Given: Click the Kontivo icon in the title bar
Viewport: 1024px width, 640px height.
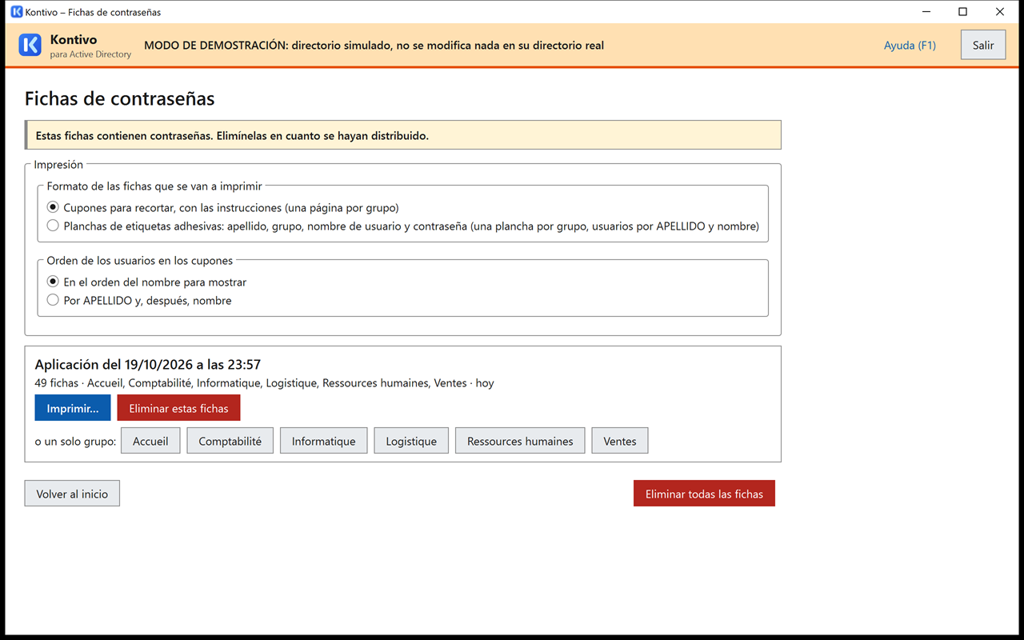Looking at the screenshot, I should (16, 12).
